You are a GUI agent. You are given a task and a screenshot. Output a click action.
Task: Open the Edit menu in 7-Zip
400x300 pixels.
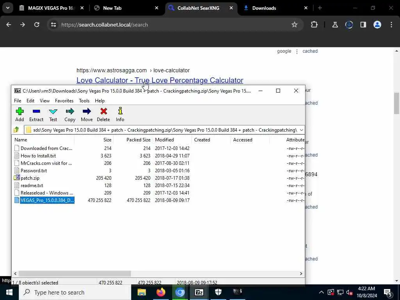[30, 101]
